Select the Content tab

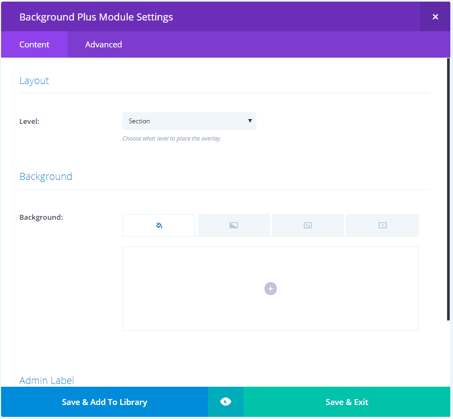tap(34, 45)
